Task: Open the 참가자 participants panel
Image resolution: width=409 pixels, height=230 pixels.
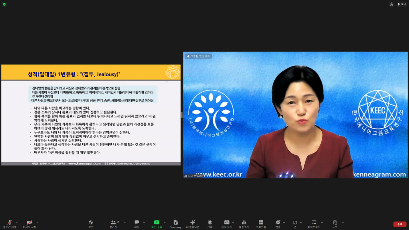Action: click(113, 224)
